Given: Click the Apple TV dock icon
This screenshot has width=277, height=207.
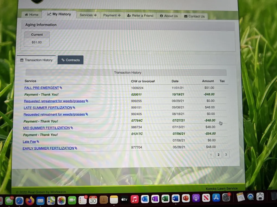Looking at the screenshot, I should click(124, 199).
